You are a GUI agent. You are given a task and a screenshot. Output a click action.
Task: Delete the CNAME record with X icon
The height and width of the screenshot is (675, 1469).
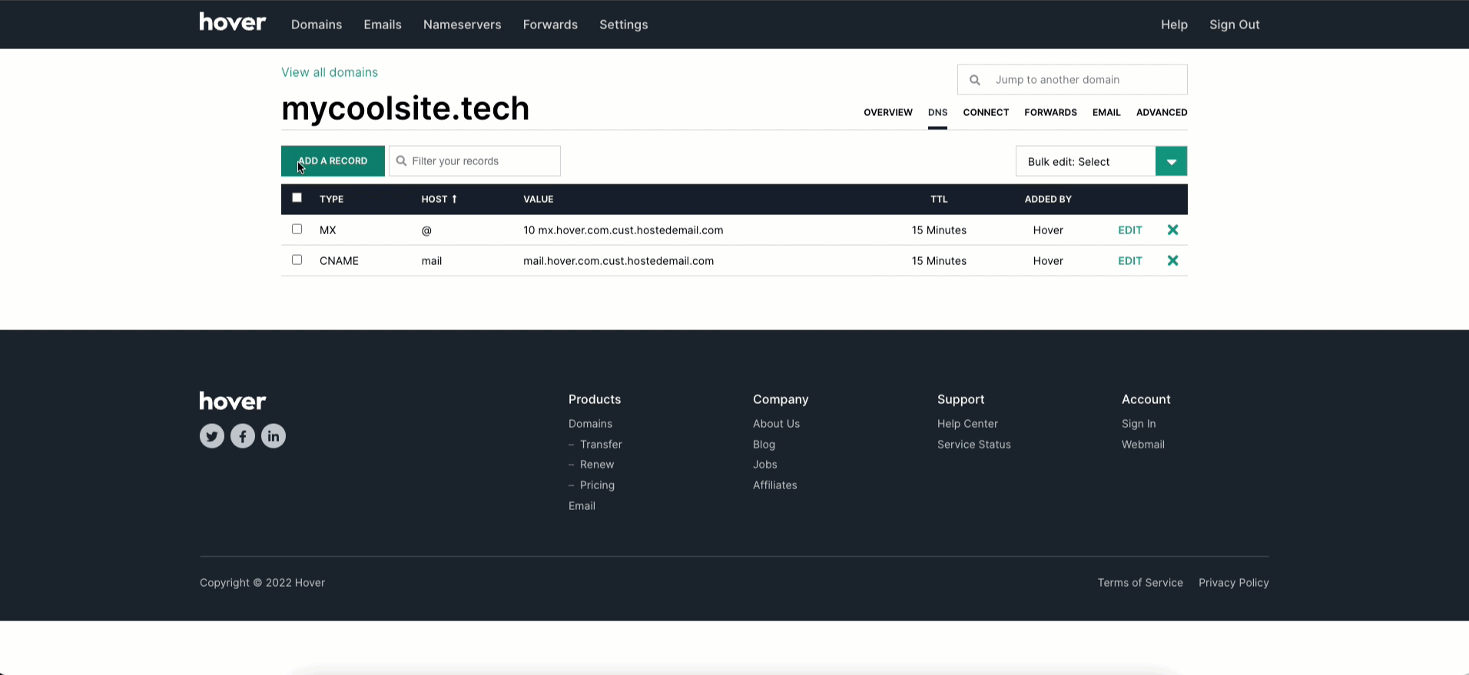click(1172, 260)
